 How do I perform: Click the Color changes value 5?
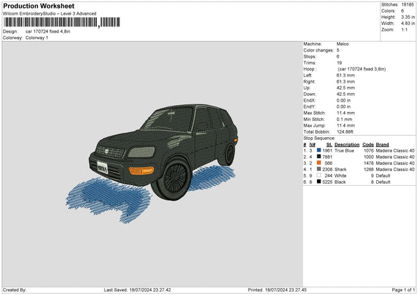pos(338,50)
